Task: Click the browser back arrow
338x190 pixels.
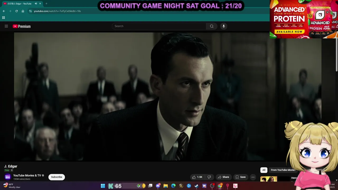Action: click(x=4, y=11)
